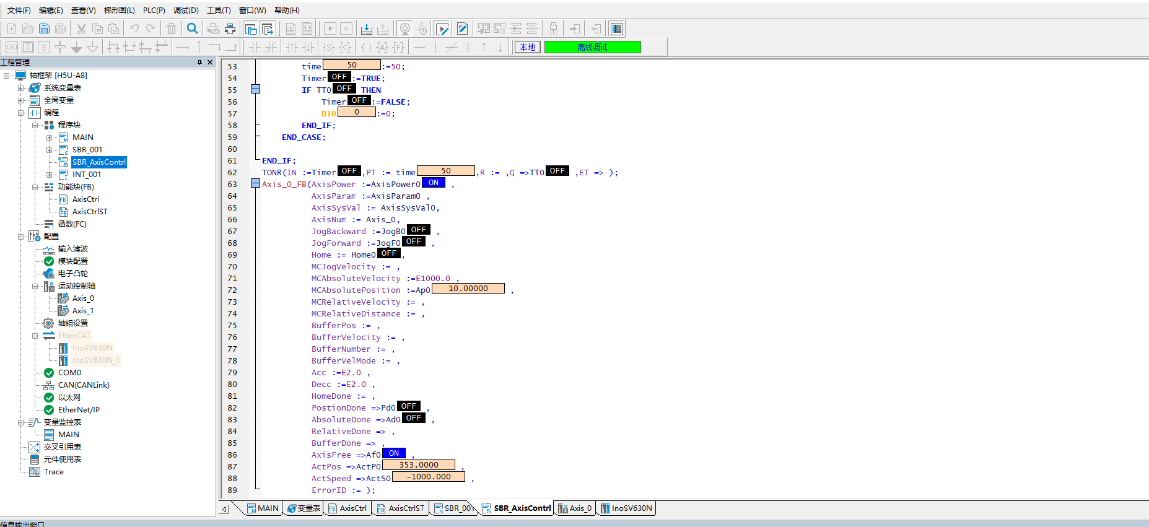Screen dimensions: 1149x527
Task: Expand the MAIN program node
Action: point(50,137)
